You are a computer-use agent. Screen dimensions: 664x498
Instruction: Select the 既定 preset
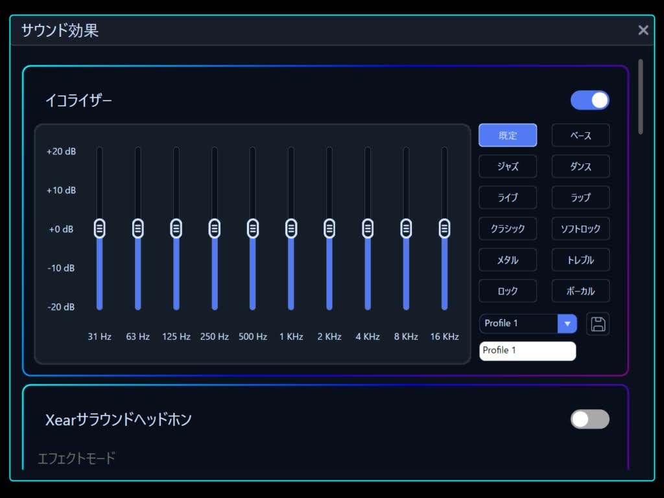click(x=508, y=135)
